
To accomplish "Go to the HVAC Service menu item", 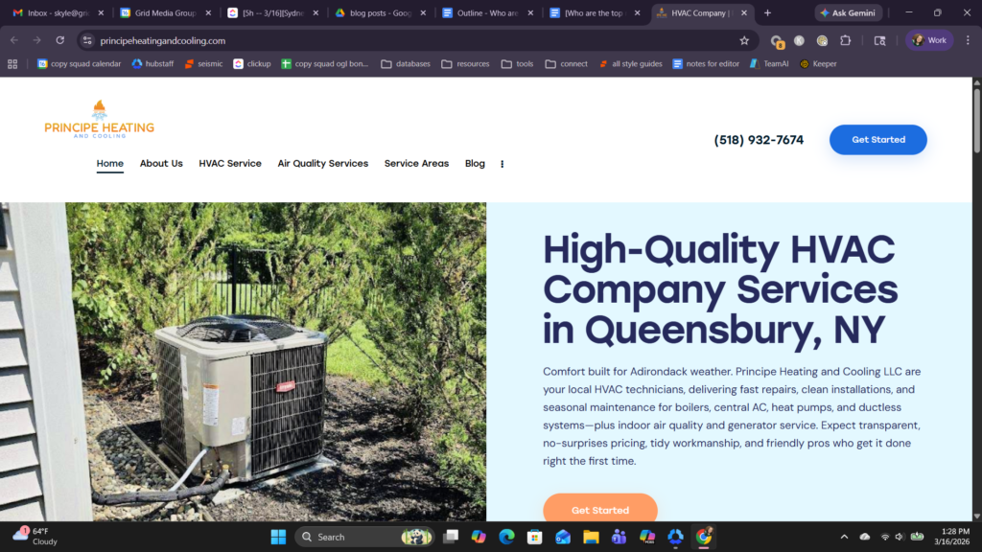I will (230, 164).
